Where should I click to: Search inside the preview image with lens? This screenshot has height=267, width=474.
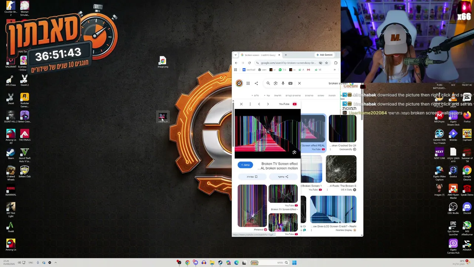294,152
